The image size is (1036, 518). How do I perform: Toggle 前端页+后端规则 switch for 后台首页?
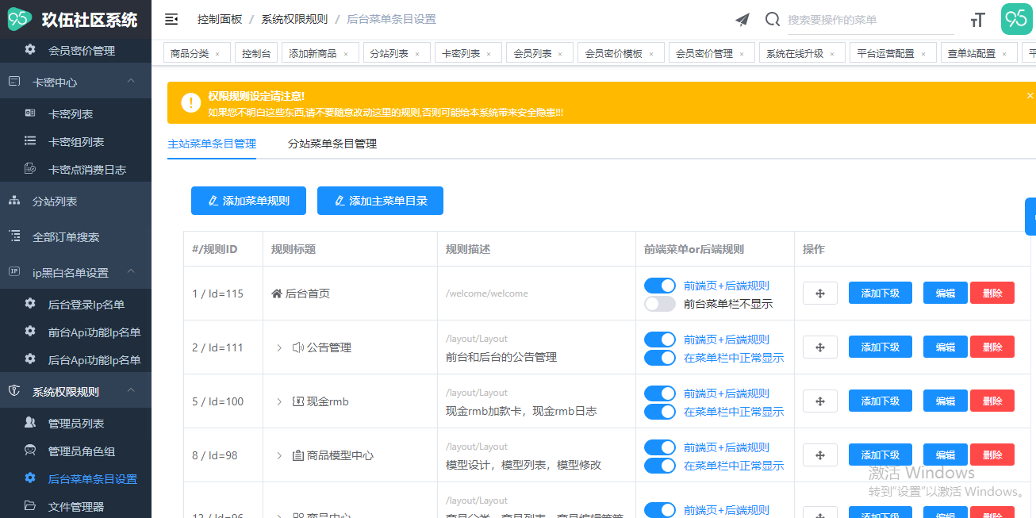pos(660,286)
